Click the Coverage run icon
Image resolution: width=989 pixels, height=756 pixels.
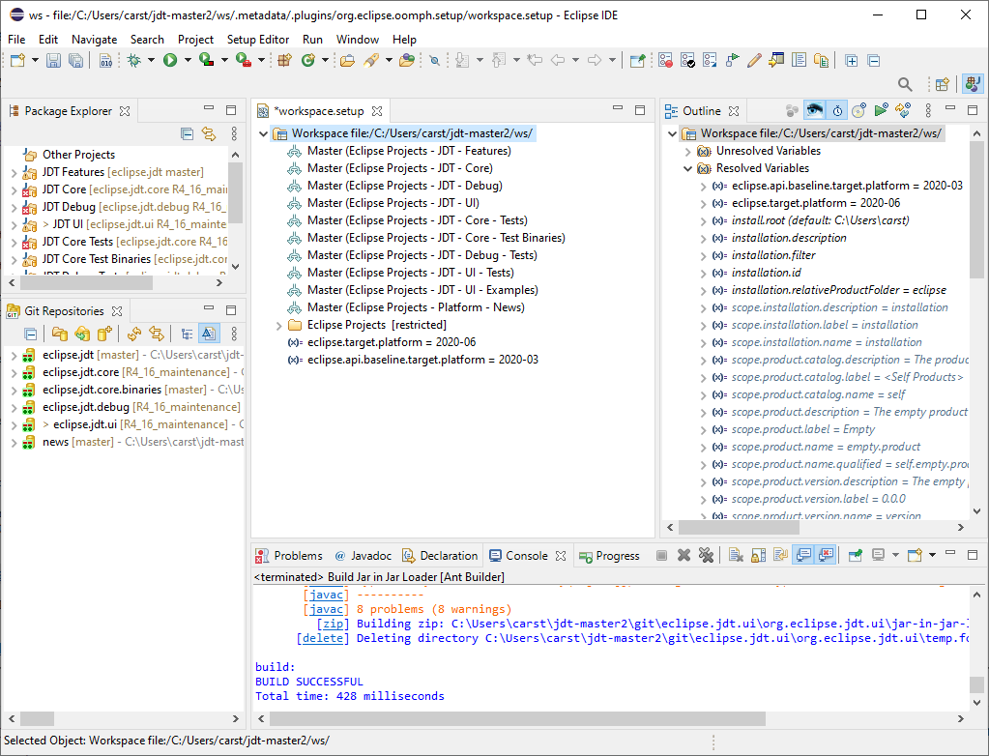(206, 61)
